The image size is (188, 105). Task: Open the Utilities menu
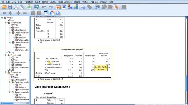click(85, 2)
